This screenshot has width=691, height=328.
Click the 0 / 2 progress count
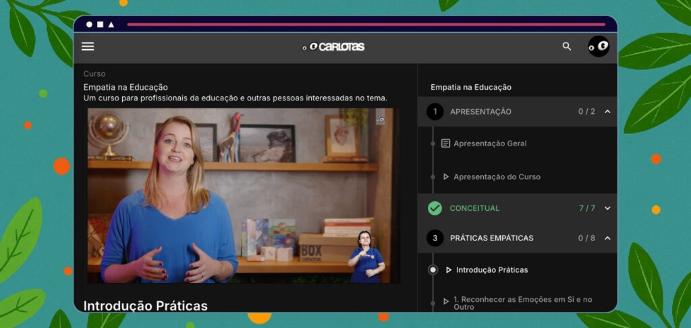pos(586,112)
